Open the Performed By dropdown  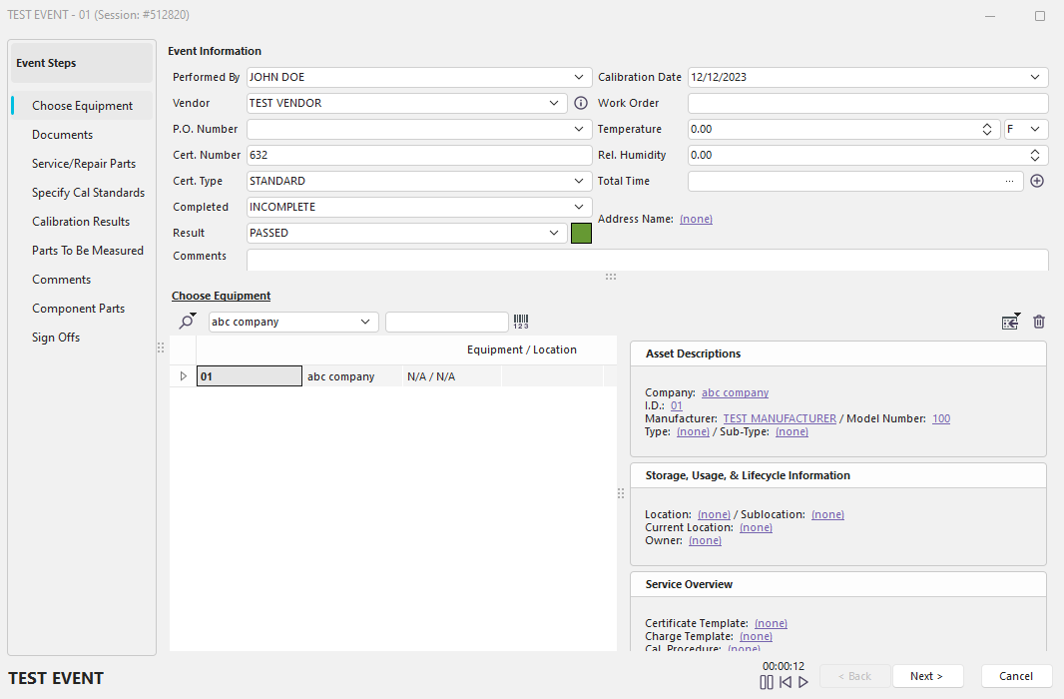580,77
